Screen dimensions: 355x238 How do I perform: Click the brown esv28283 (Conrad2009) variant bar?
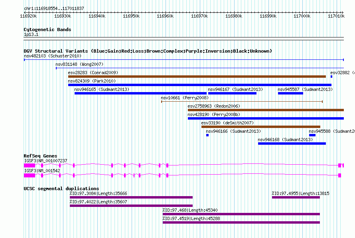pyautogui.click(x=197, y=77)
